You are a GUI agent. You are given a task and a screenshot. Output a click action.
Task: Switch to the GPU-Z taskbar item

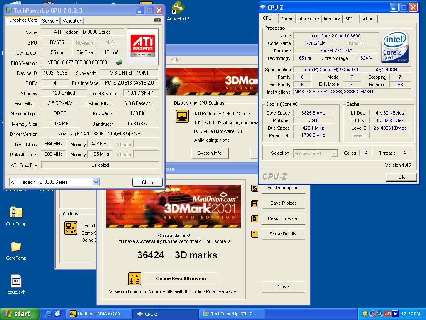click(232, 314)
